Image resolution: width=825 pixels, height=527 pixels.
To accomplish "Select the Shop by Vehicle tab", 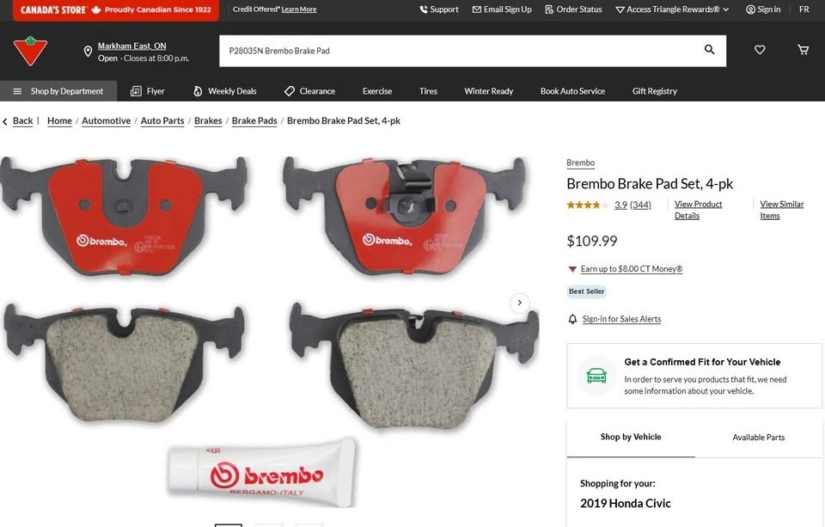I will pos(630,437).
